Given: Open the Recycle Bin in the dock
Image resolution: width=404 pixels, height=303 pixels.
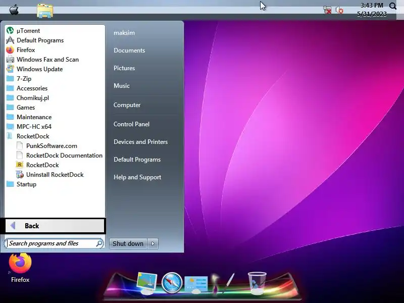Looking at the screenshot, I should click(257, 283).
